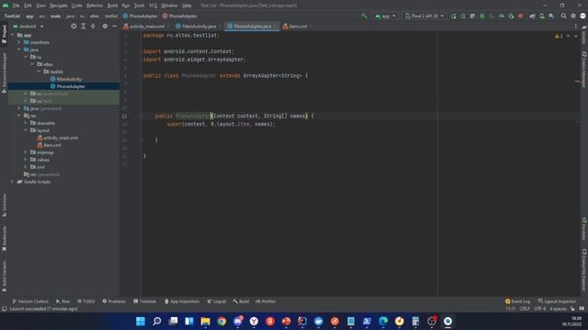The image size is (588, 330).
Task: Open the Problems tool window
Action: tap(114, 302)
